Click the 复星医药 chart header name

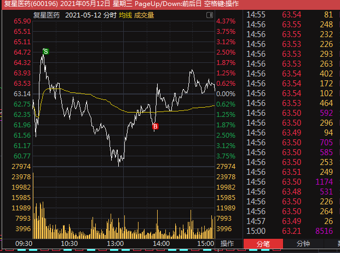click(x=47, y=15)
